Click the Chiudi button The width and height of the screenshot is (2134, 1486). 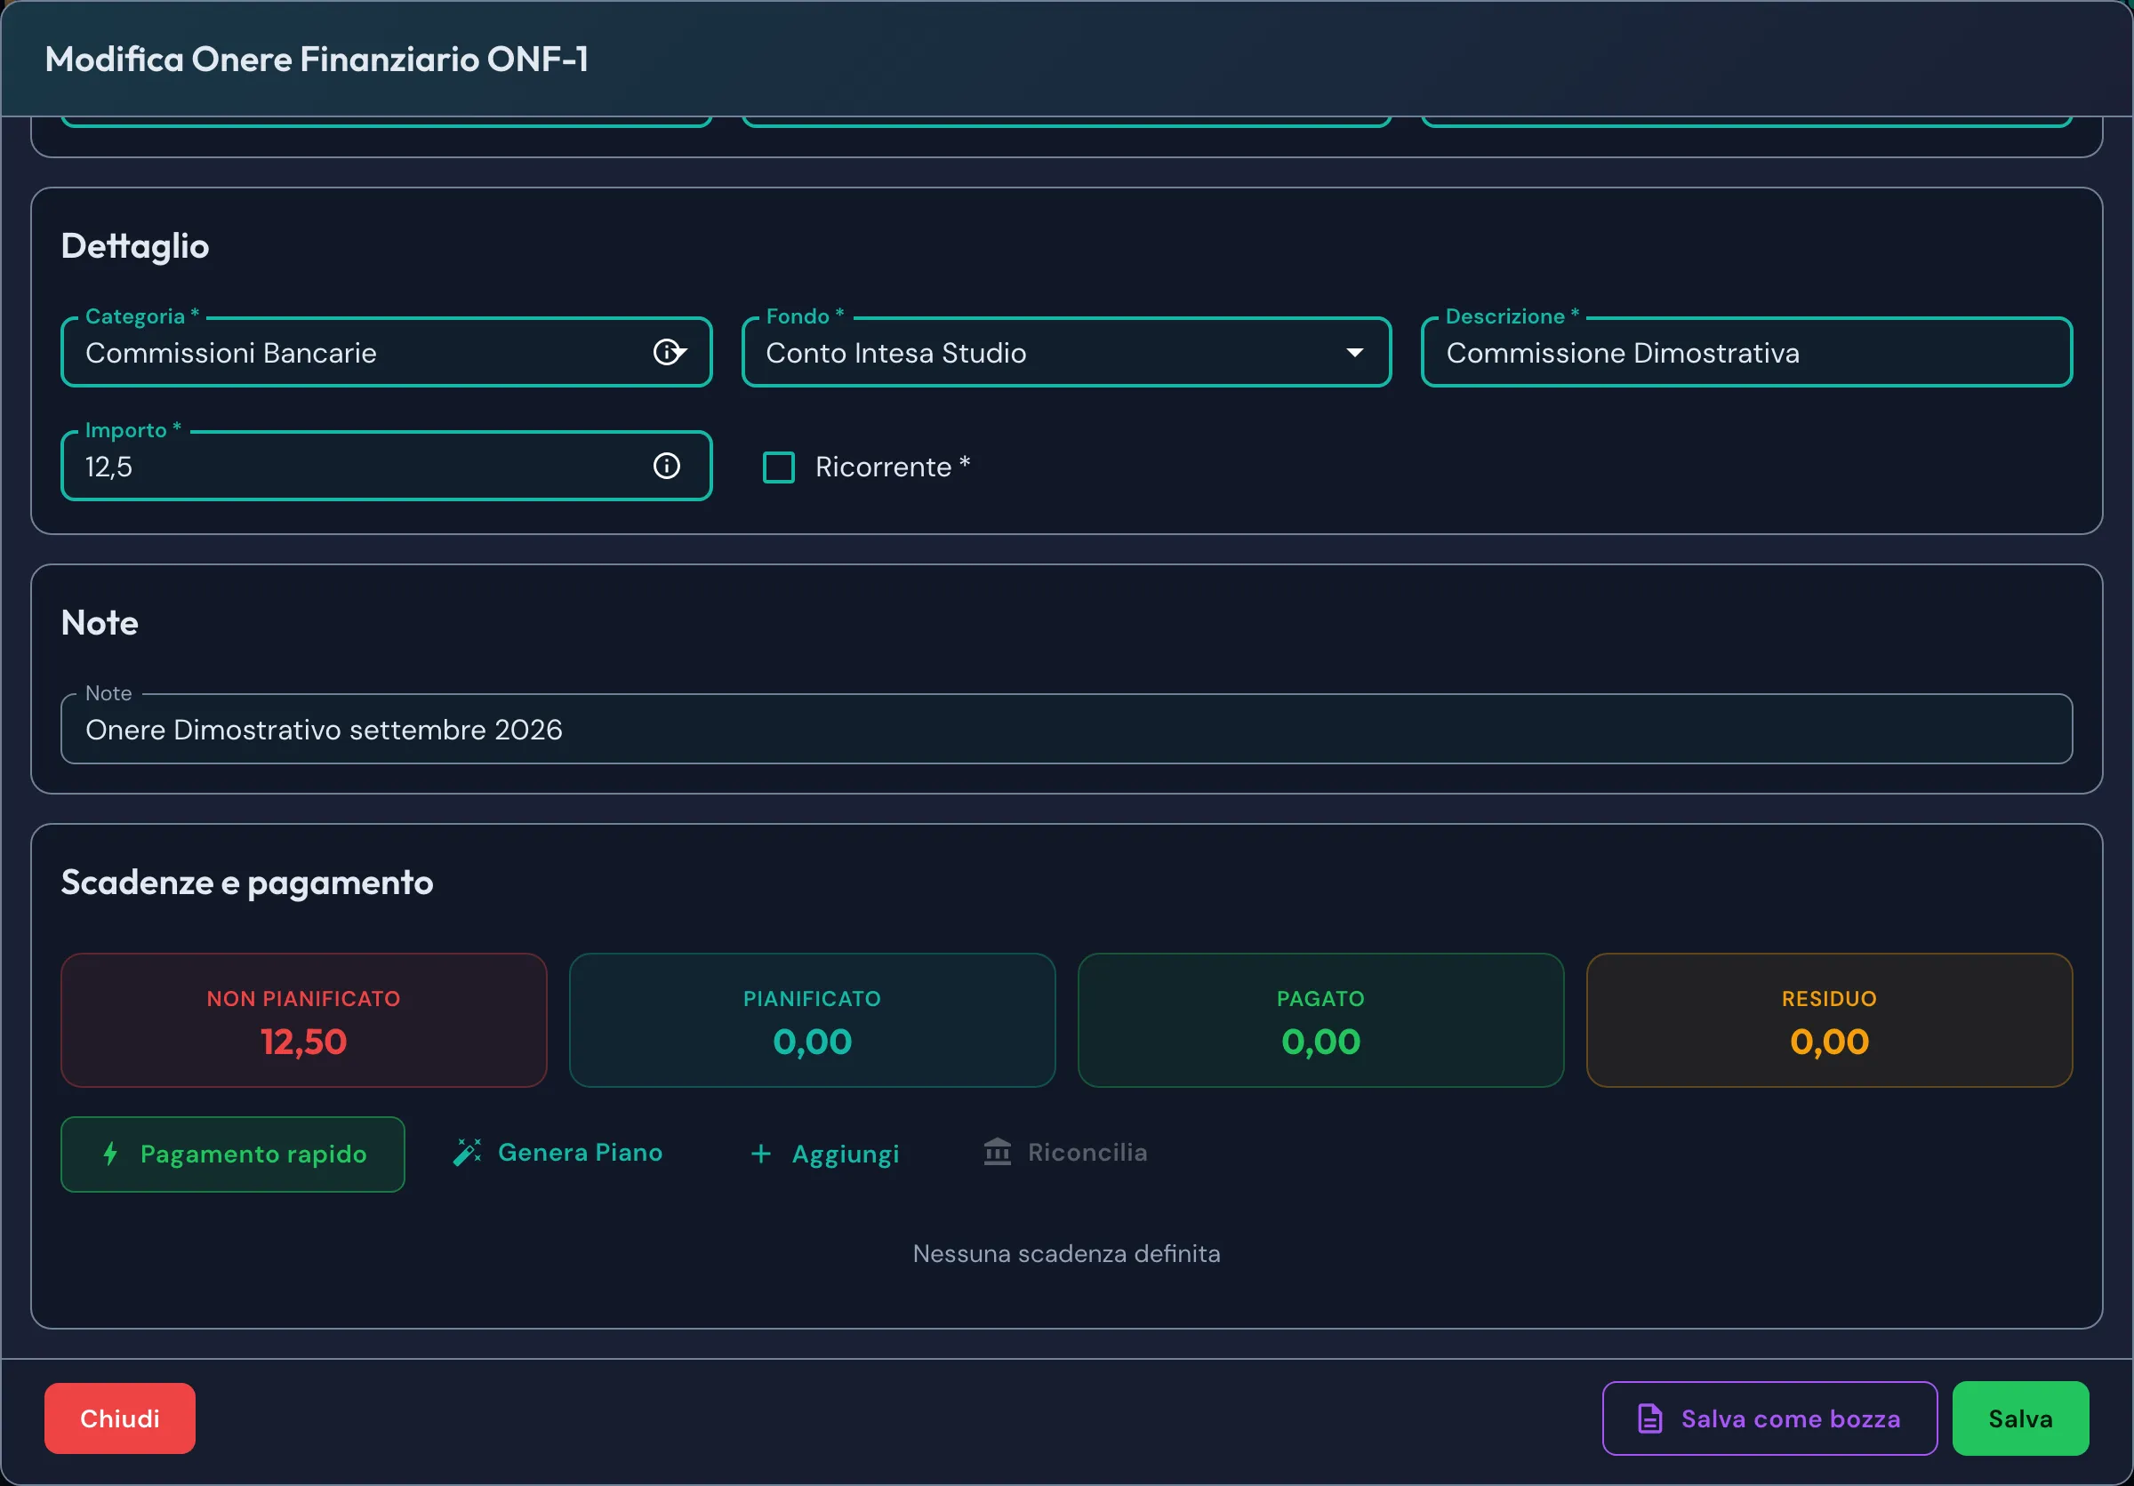pos(120,1418)
